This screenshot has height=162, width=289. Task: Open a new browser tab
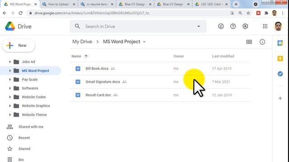coord(236,4)
